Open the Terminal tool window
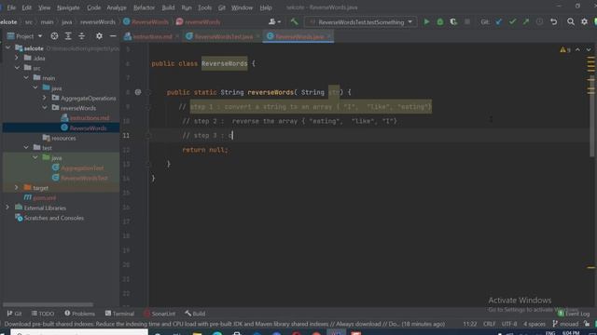The height and width of the screenshot is (335, 597). click(119, 314)
